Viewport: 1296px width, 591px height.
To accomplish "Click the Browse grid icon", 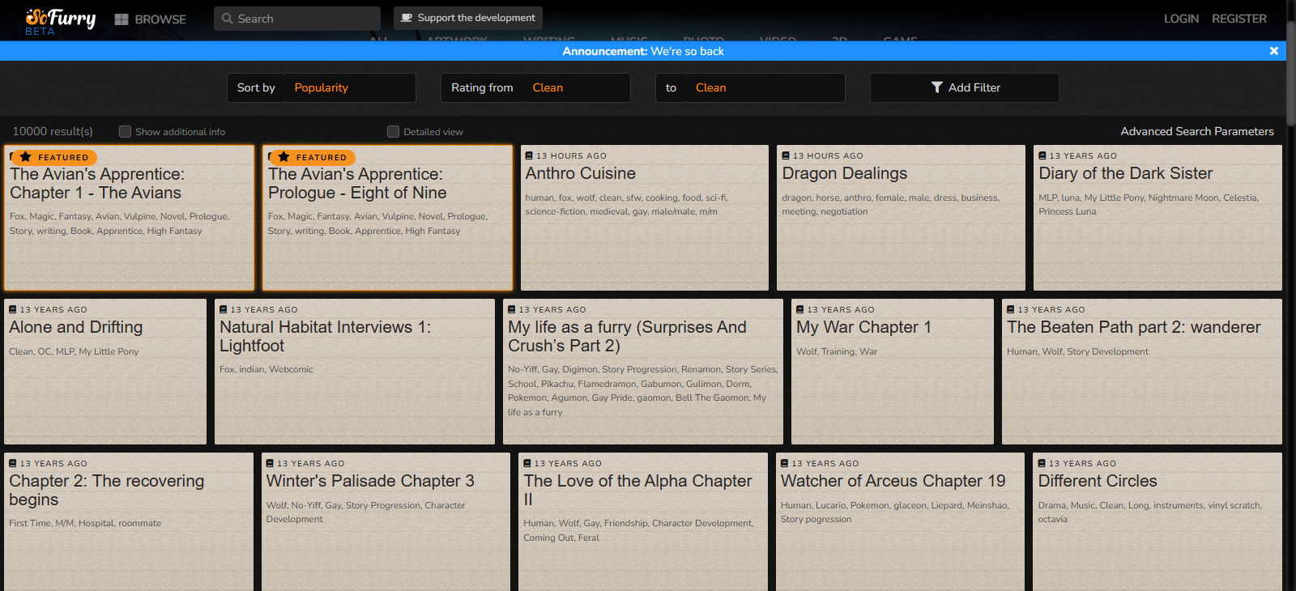I will (122, 19).
